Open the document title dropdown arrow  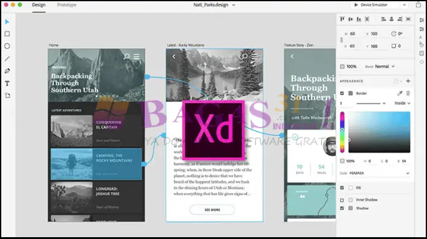coord(234,5)
